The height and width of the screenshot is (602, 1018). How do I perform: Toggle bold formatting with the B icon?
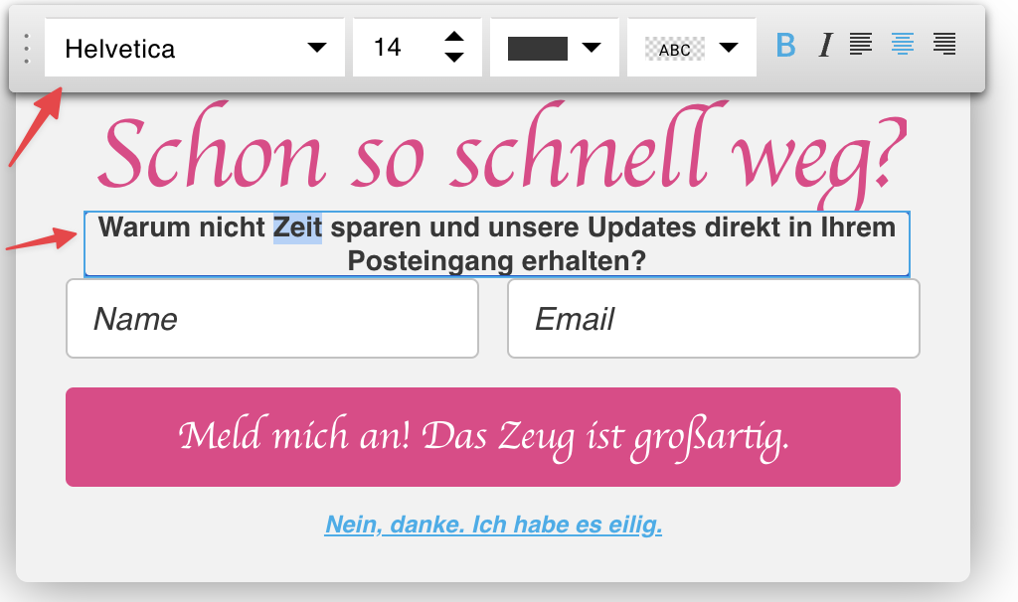click(785, 46)
